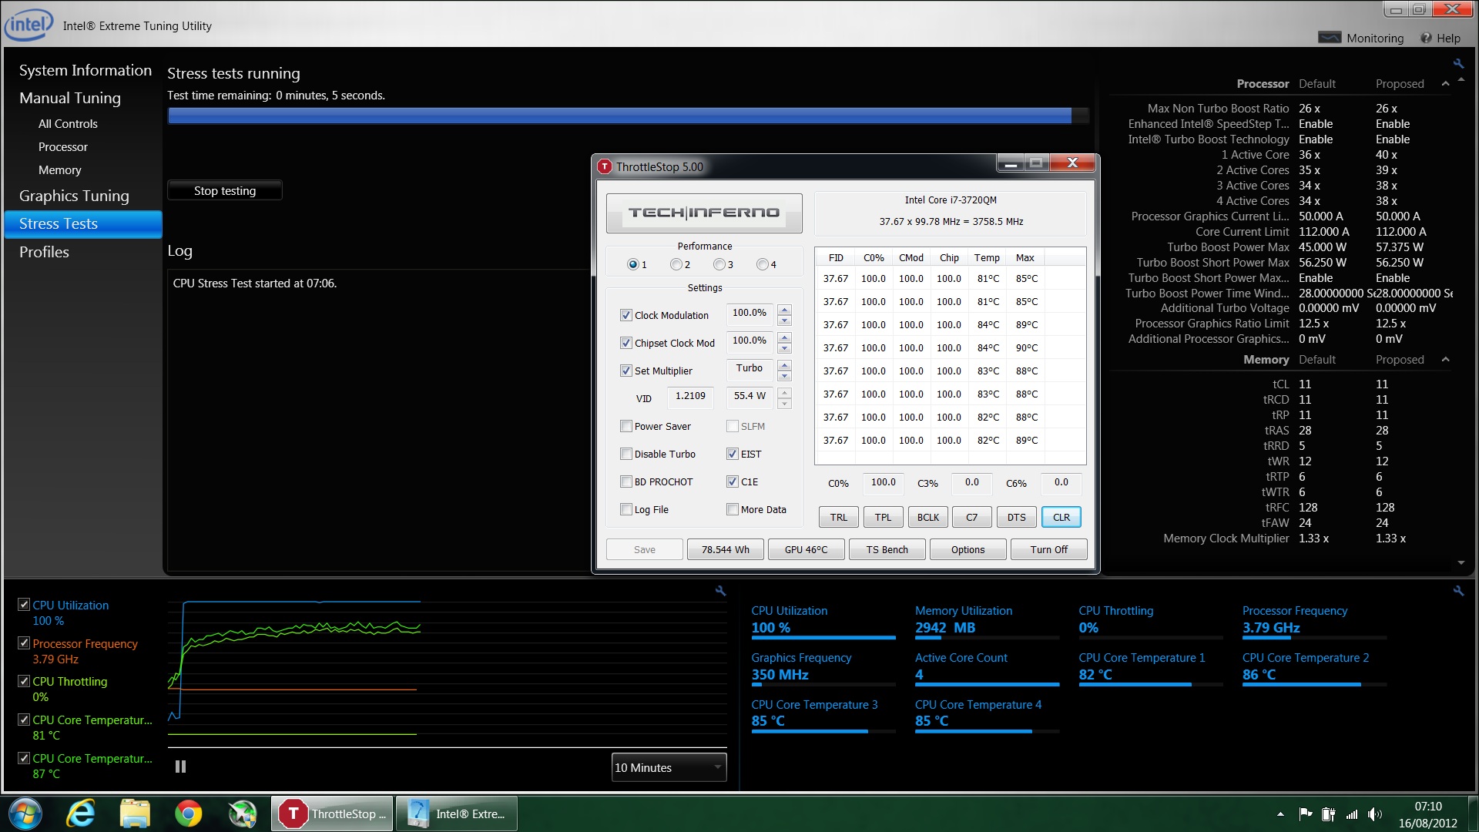This screenshot has height=832, width=1479.
Task: Enable the Disable Turbo checkbox
Action: pos(626,455)
